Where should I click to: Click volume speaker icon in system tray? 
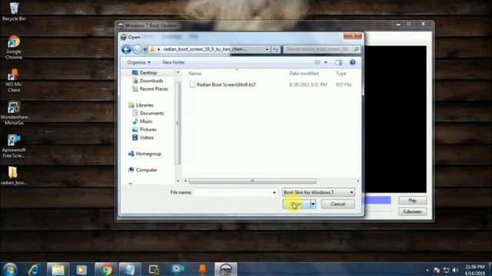click(455, 270)
